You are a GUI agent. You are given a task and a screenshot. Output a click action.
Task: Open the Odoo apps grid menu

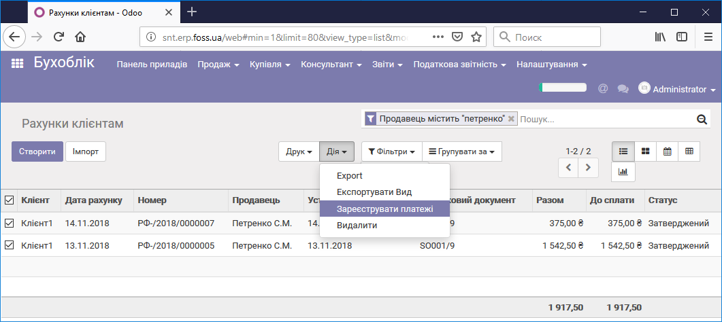pos(17,64)
